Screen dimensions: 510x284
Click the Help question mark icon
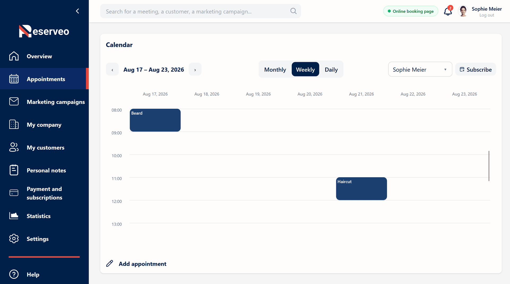[x=14, y=274]
